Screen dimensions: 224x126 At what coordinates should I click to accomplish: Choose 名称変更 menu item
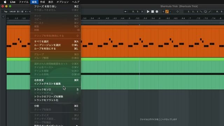(x=56, y=80)
